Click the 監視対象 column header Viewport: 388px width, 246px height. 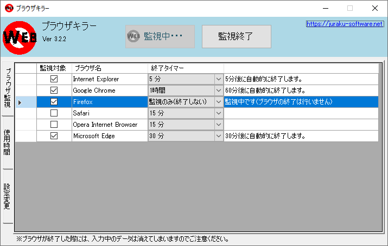54,68
